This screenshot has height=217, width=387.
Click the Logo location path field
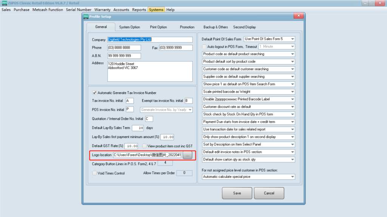click(x=147, y=155)
